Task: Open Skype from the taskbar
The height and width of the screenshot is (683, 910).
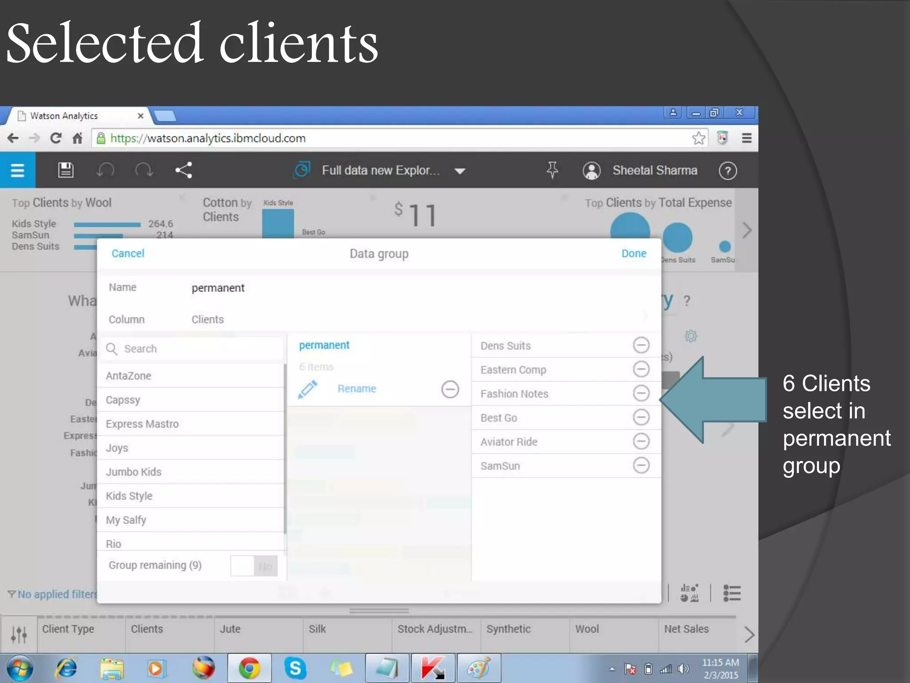Action: (x=295, y=668)
